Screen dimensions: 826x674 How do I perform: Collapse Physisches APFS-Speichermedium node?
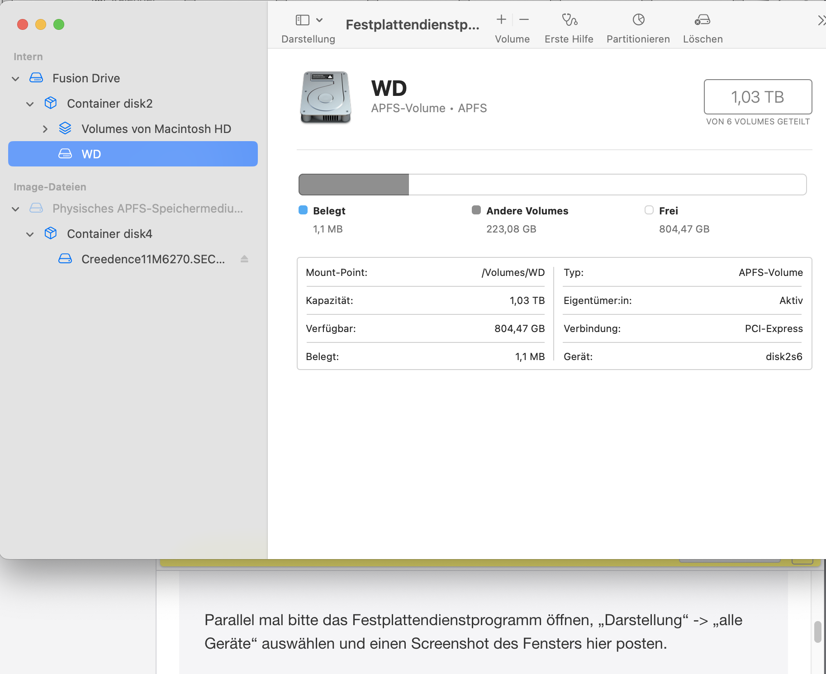click(15, 209)
